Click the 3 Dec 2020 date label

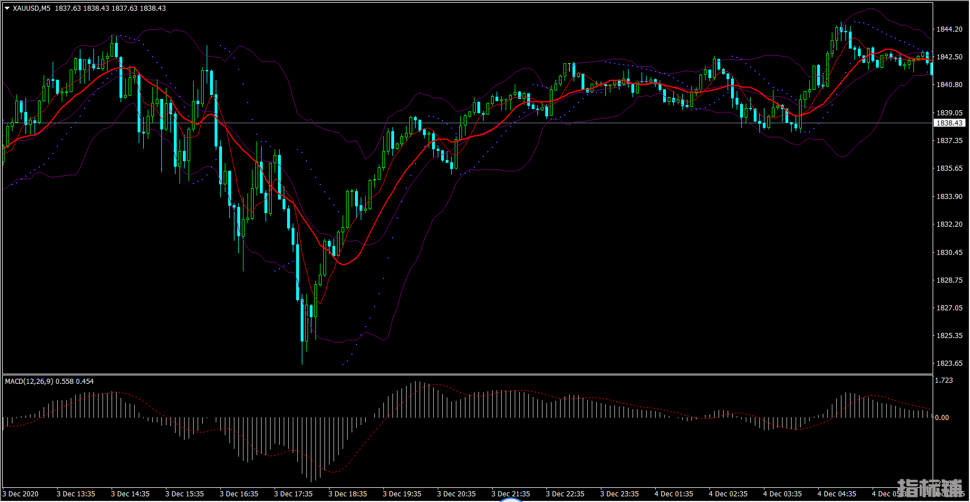click(20, 494)
